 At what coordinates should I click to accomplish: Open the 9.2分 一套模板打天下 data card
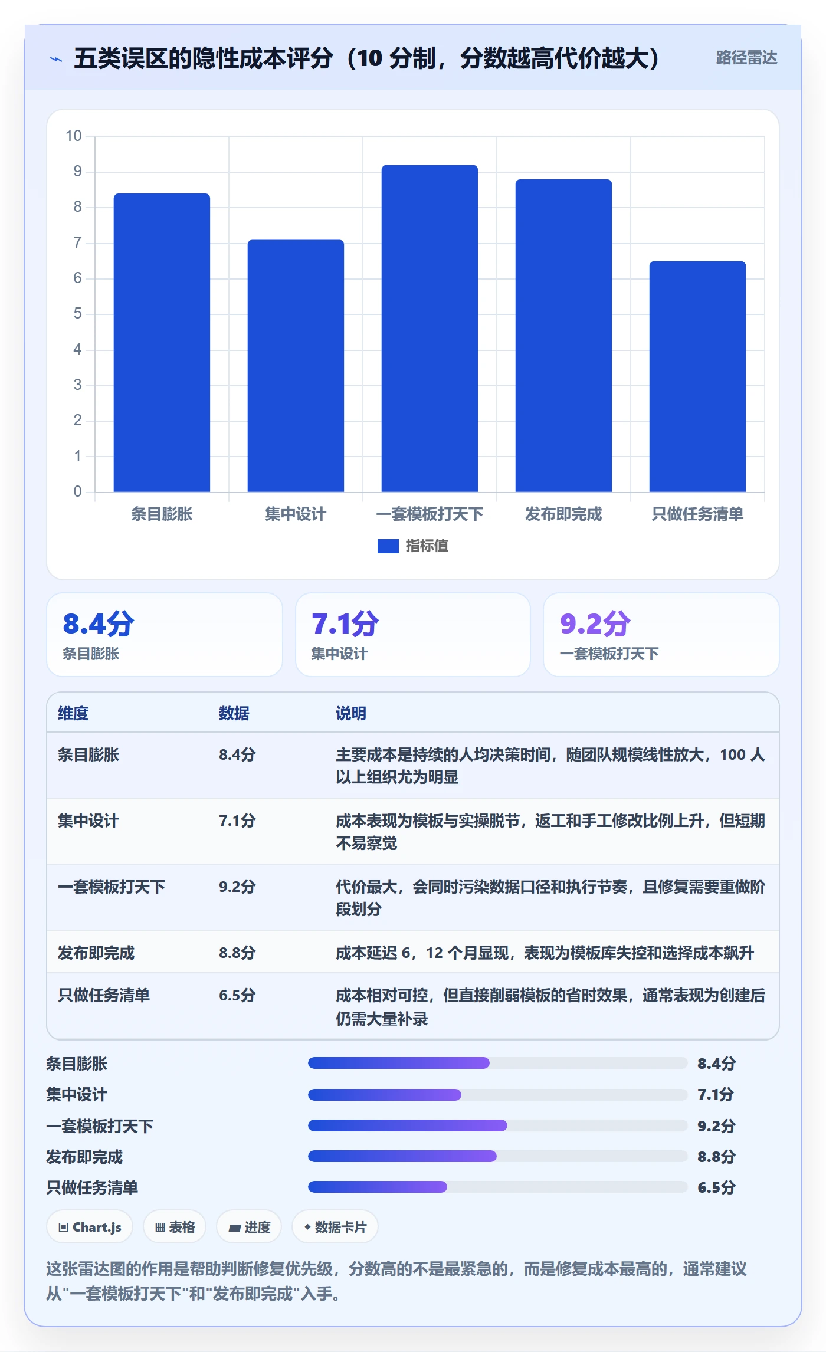point(661,635)
